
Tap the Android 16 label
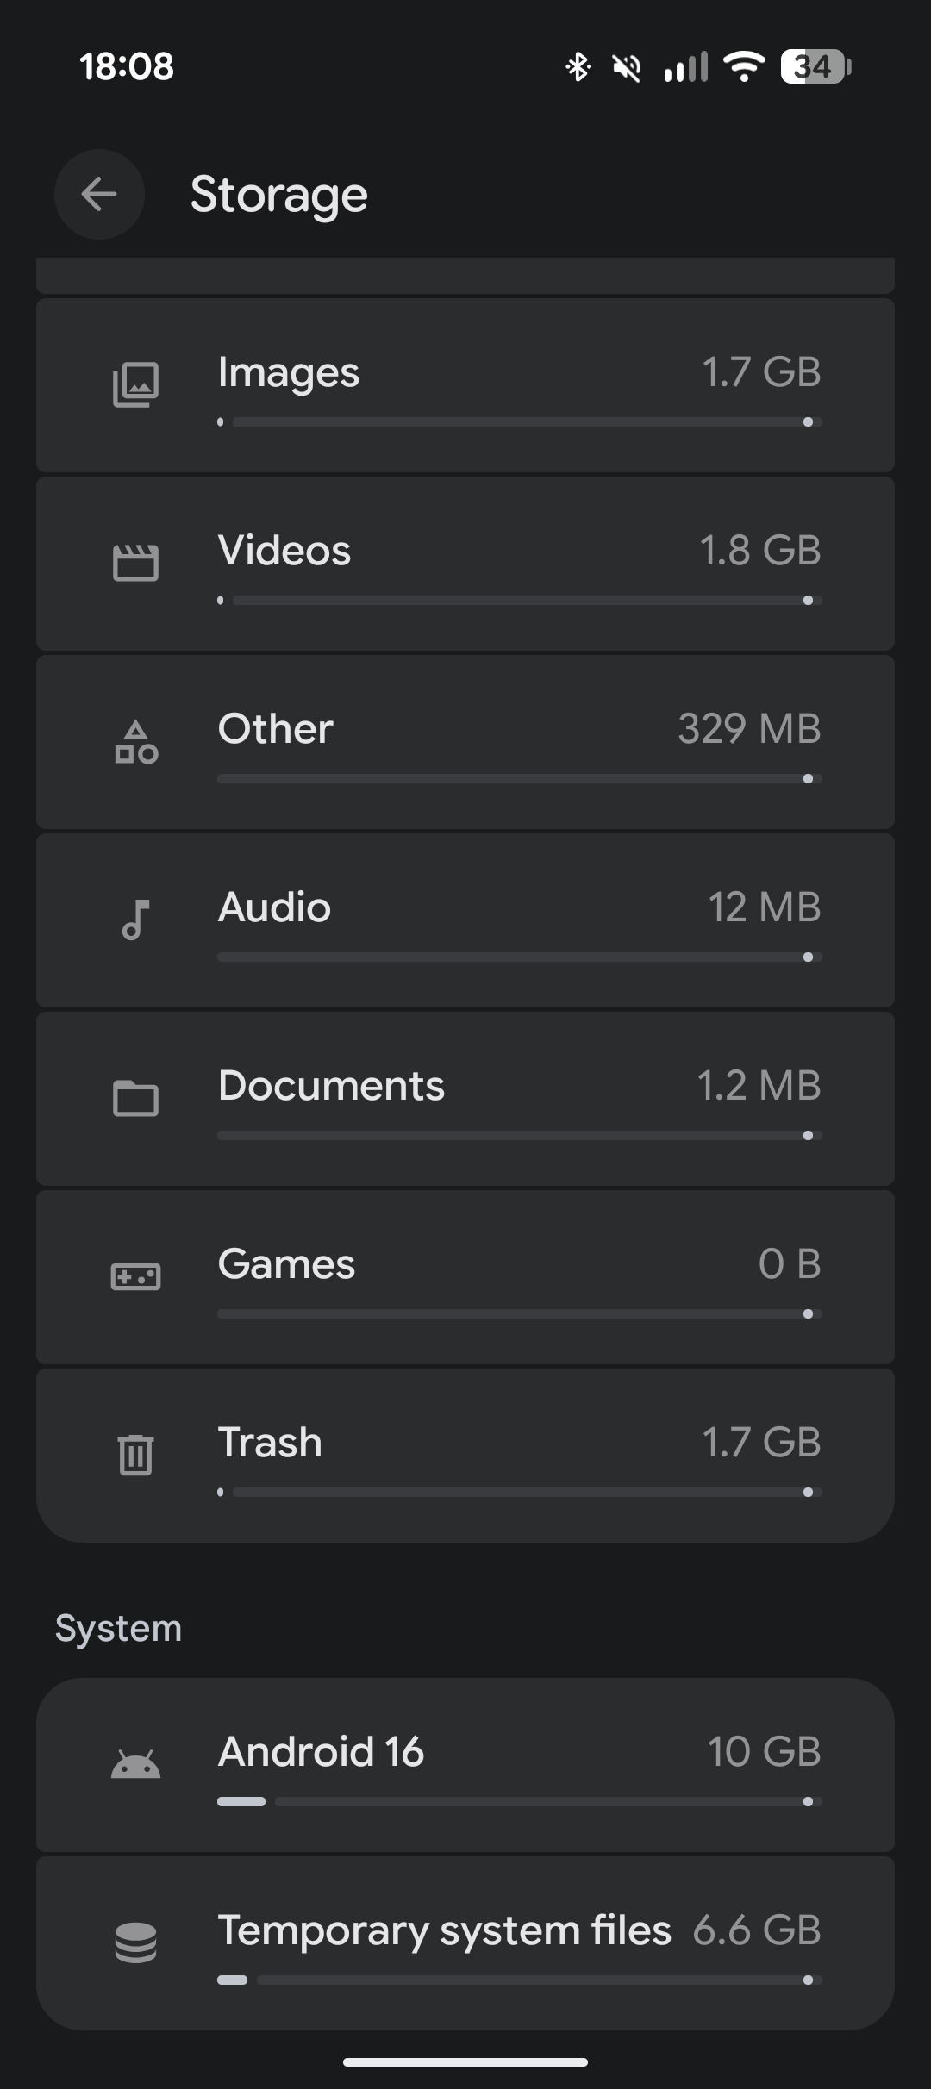(x=321, y=1751)
